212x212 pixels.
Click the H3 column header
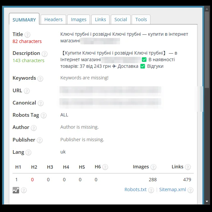tap(50, 167)
